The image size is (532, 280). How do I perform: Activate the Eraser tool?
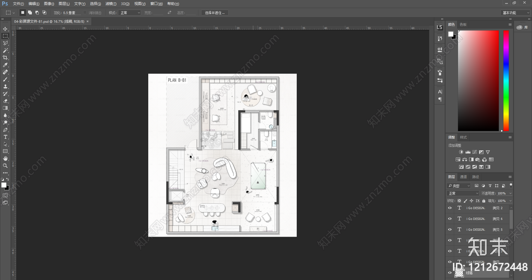[x=5, y=101]
